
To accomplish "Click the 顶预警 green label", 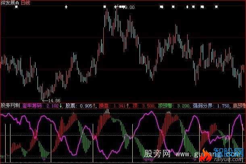I will coord(165,106).
